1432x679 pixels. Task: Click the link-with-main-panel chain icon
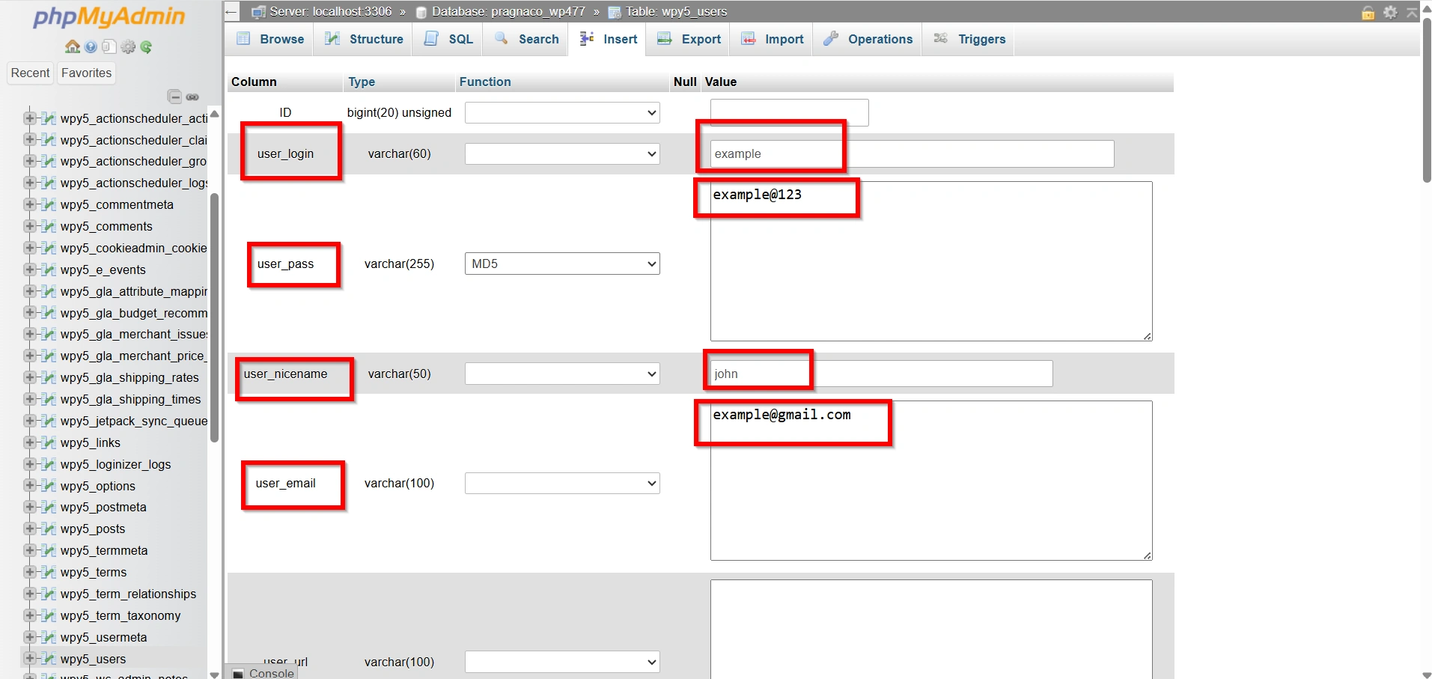click(x=192, y=97)
